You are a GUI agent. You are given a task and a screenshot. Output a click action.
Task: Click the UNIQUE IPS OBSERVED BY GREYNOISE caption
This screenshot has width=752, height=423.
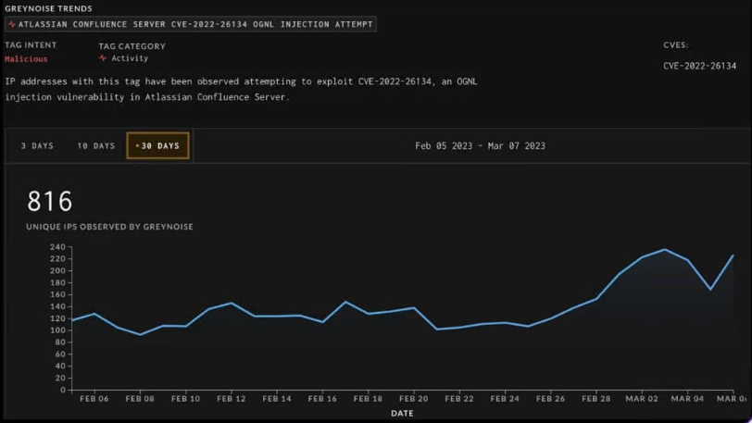(109, 227)
